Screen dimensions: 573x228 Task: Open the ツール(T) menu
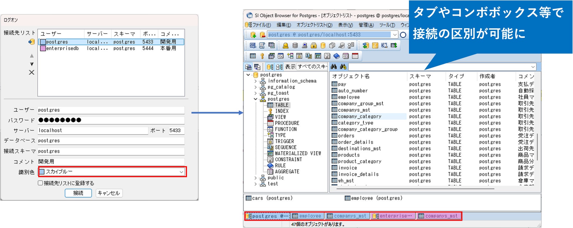click(387, 25)
